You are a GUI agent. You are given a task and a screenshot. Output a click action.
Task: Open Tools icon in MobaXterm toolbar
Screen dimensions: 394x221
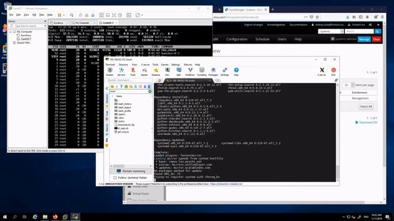(x=133, y=71)
